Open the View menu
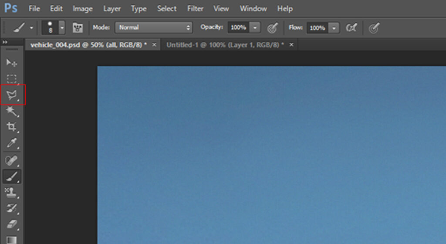The image size is (446, 244). coord(221,9)
